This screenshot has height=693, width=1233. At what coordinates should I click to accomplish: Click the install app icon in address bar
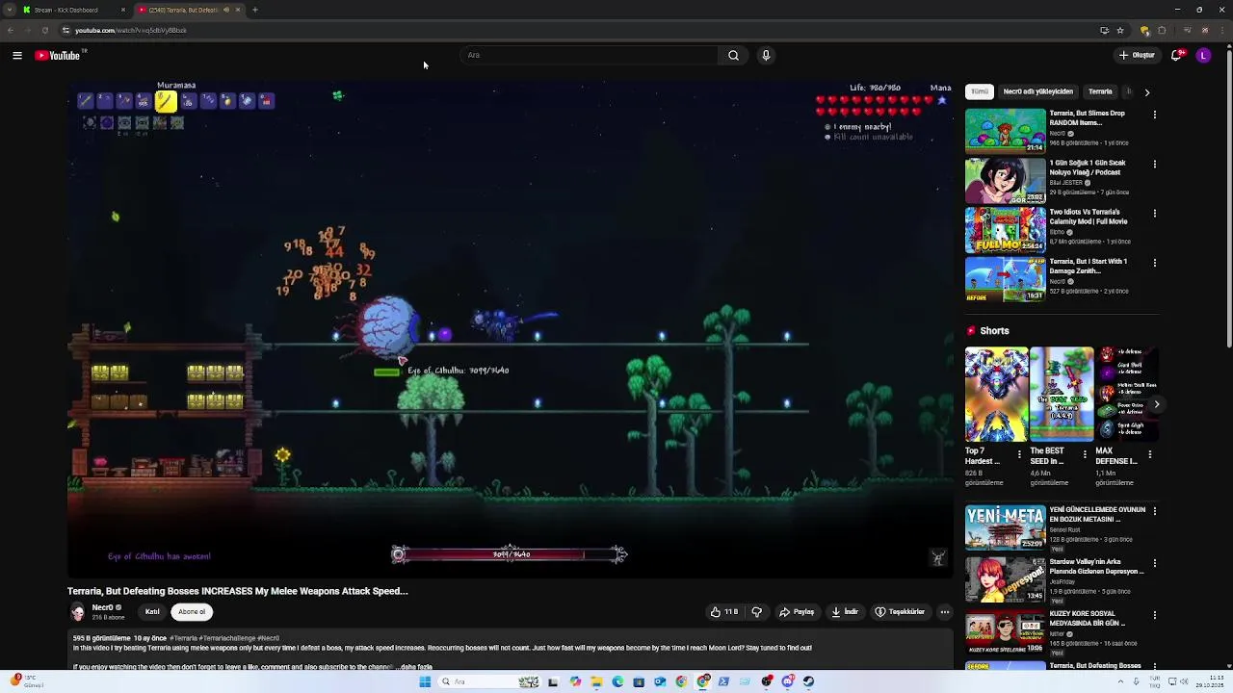point(1104,30)
